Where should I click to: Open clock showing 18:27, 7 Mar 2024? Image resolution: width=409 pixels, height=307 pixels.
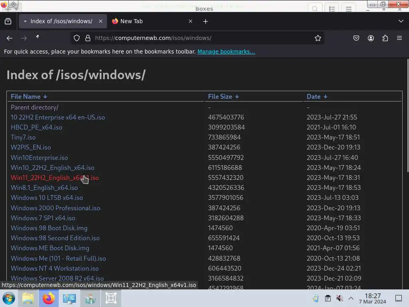pyautogui.click(x=373, y=298)
